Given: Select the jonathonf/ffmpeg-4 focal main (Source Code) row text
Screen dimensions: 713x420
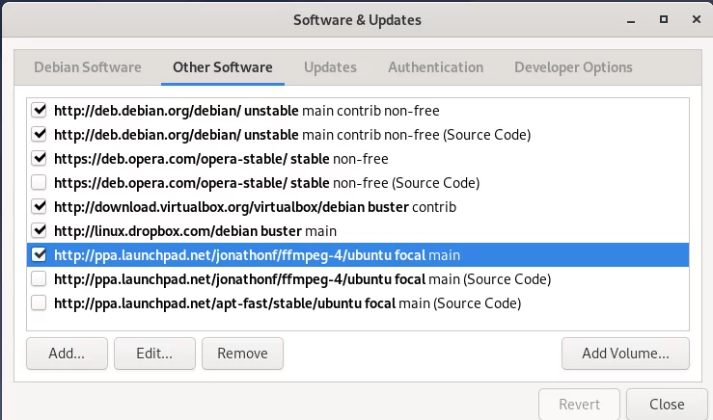Looking at the screenshot, I should click(x=302, y=279).
